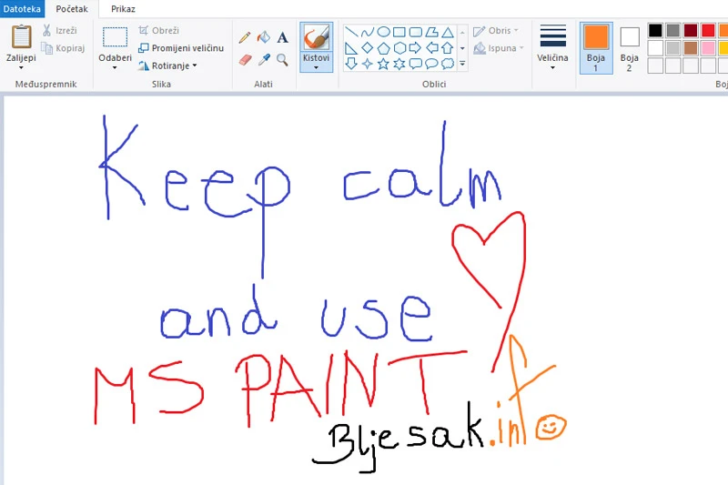
Task: Pick the Eraser tool
Action: pos(245,59)
